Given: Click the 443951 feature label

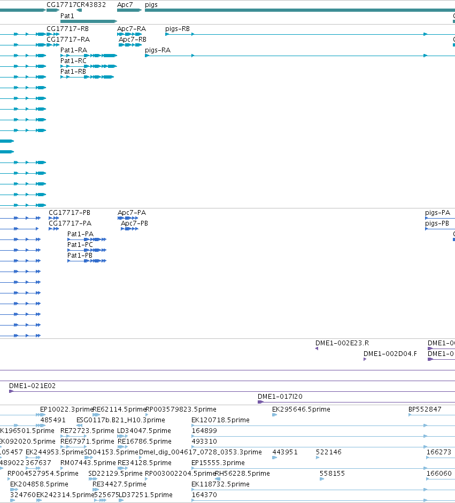Looking at the screenshot, I should coord(285,452).
